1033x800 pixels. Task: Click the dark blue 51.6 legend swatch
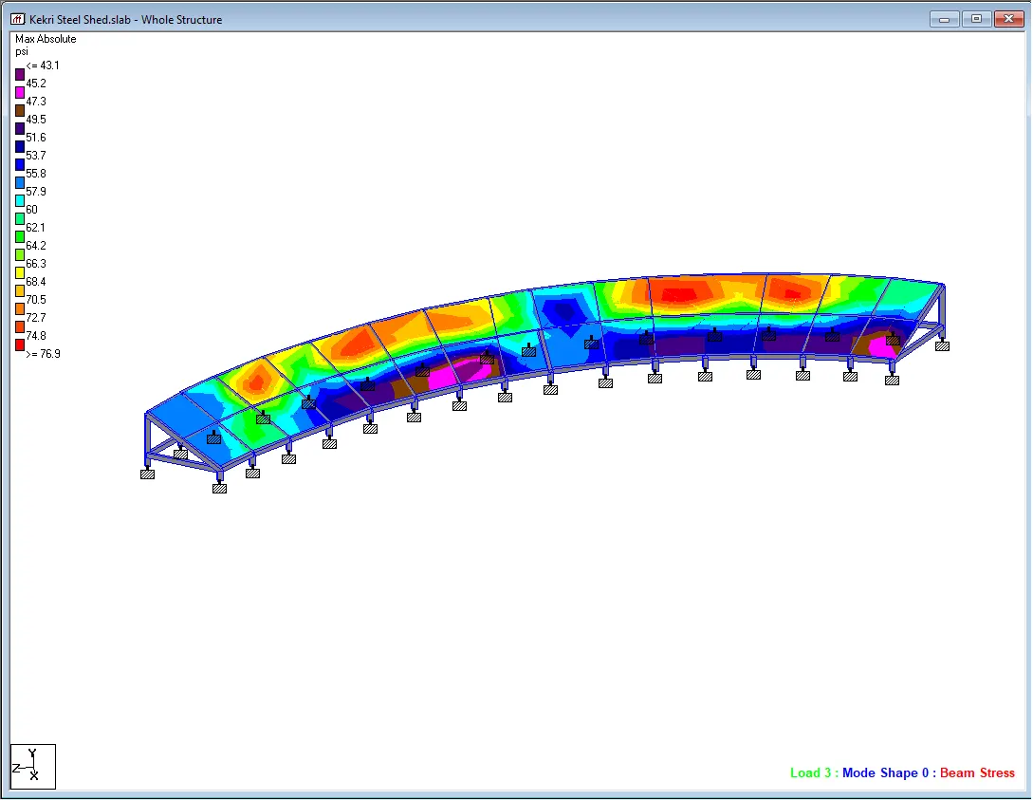(x=20, y=147)
